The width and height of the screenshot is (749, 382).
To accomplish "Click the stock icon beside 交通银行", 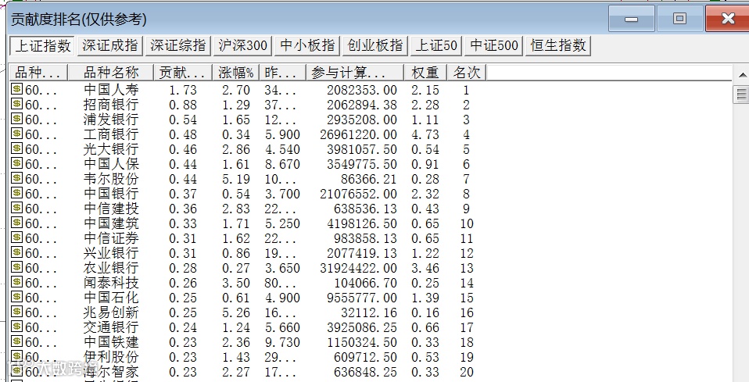I will coord(16,326).
